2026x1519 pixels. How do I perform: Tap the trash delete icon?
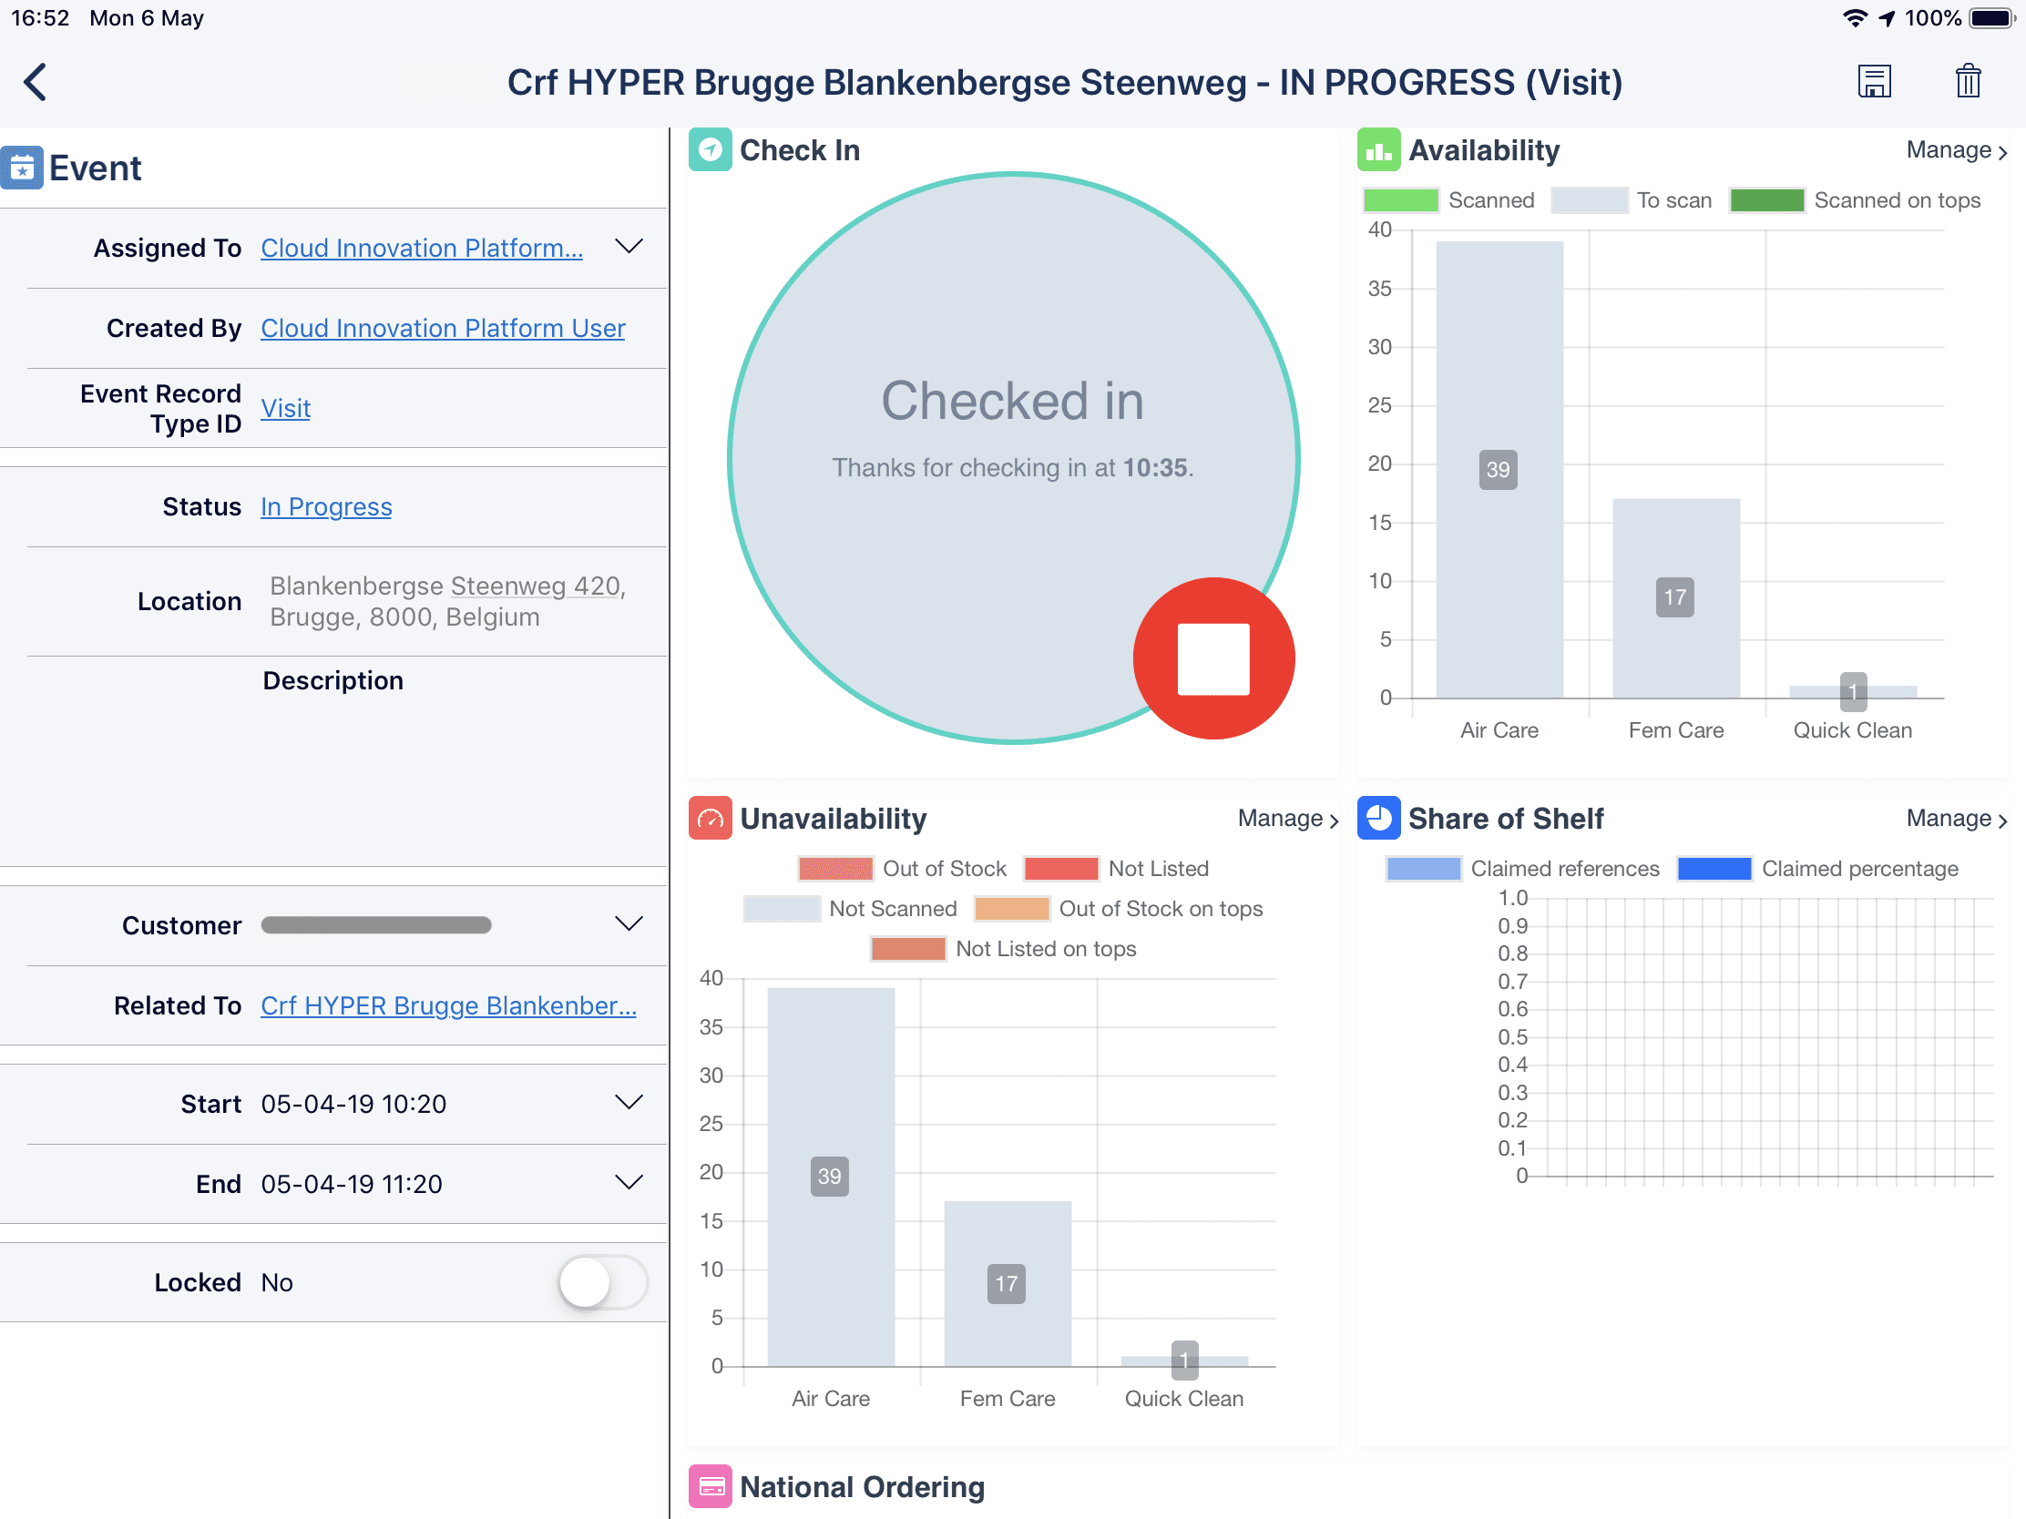(x=1969, y=81)
